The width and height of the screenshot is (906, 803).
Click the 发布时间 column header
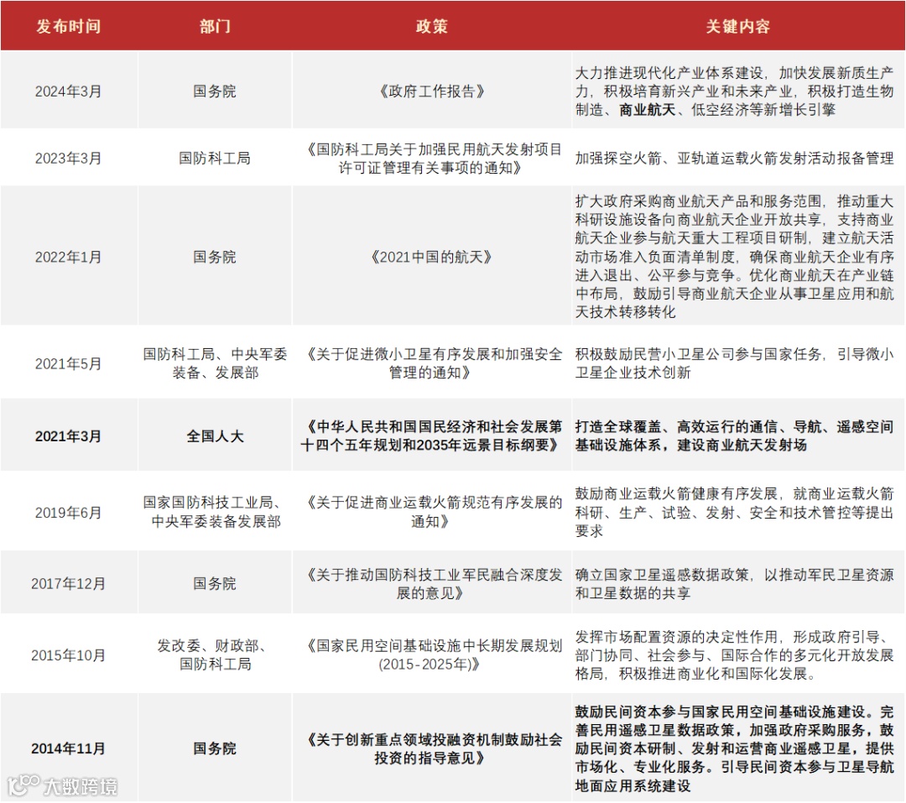pyautogui.click(x=69, y=27)
